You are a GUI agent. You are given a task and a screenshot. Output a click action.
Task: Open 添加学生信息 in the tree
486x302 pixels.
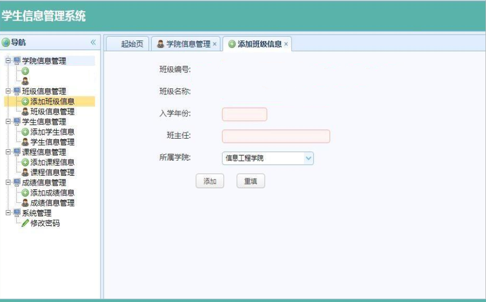point(52,132)
